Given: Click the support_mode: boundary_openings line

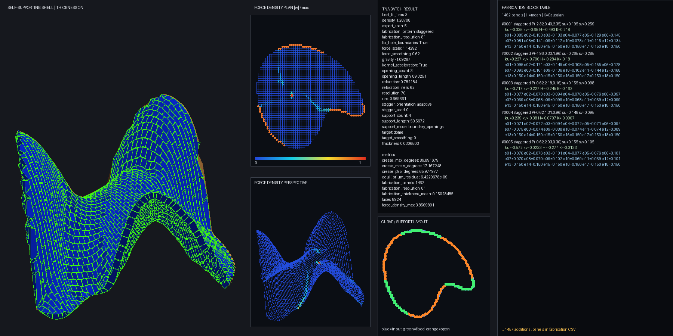Looking at the screenshot, I should click(x=413, y=127).
